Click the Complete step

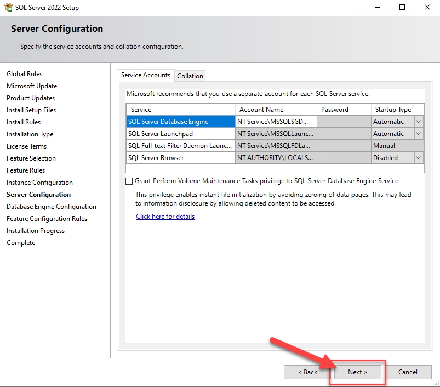click(21, 243)
